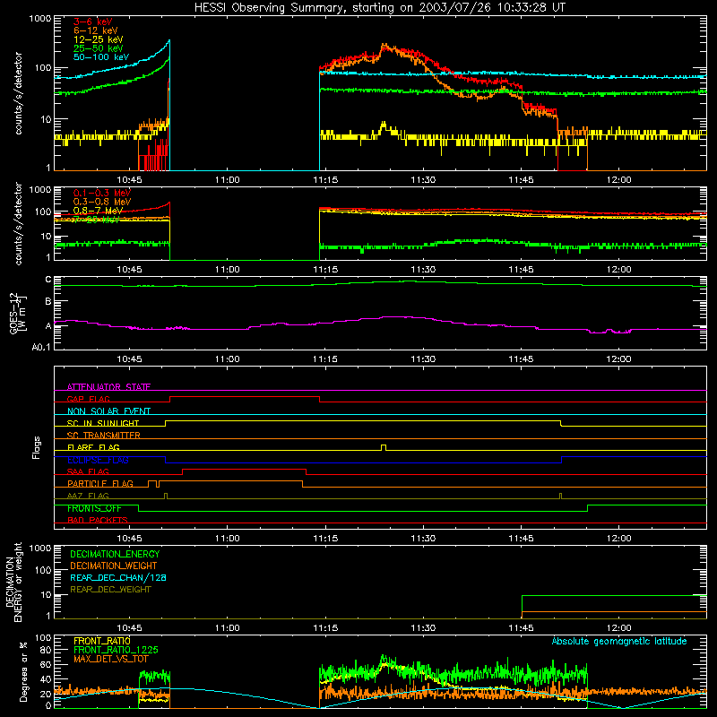Click the 'Flags' vertical axis title
717x717 pixels.
[37, 447]
